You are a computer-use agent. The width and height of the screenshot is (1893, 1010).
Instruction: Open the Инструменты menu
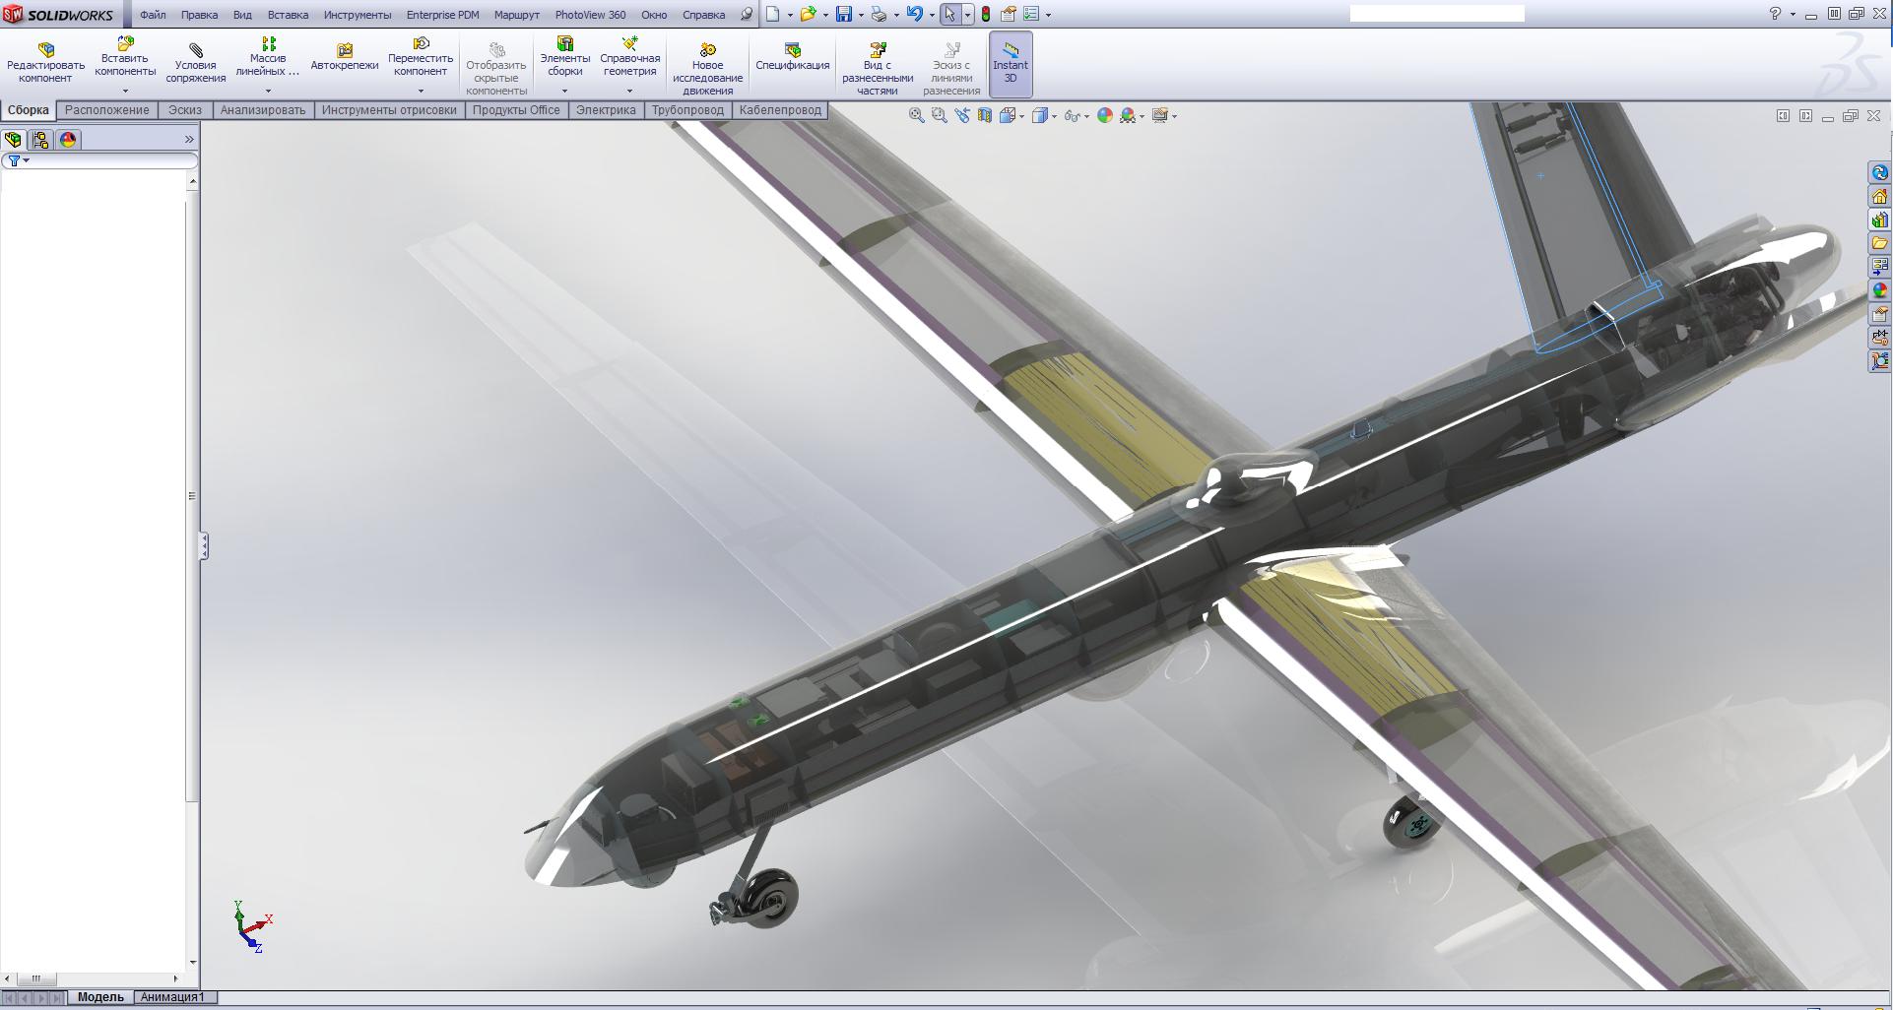click(x=357, y=15)
